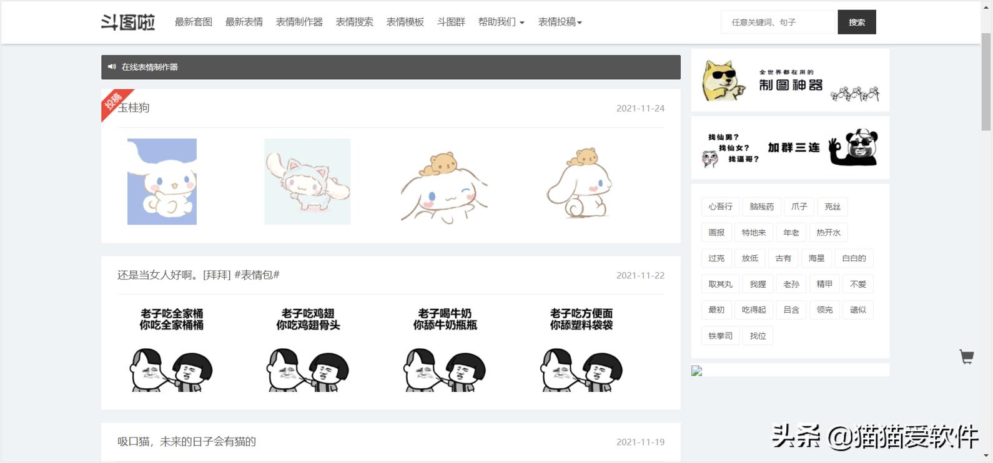Click the 不爱 tag
The width and height of the screenshot is (993, 463).
pos(858,284)
